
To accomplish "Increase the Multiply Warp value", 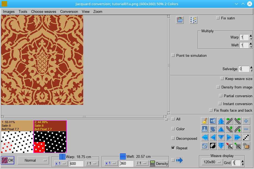I will (251, 36).
